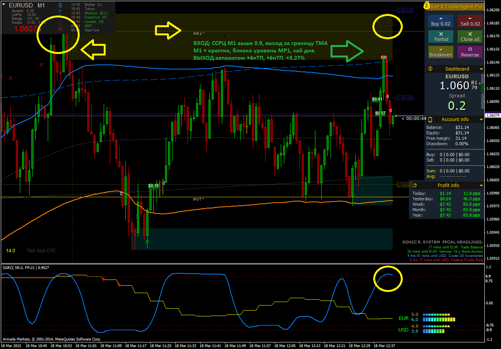Click the green Russian entry note text
The height and width of the screenshot is (349, 501).
260,50
